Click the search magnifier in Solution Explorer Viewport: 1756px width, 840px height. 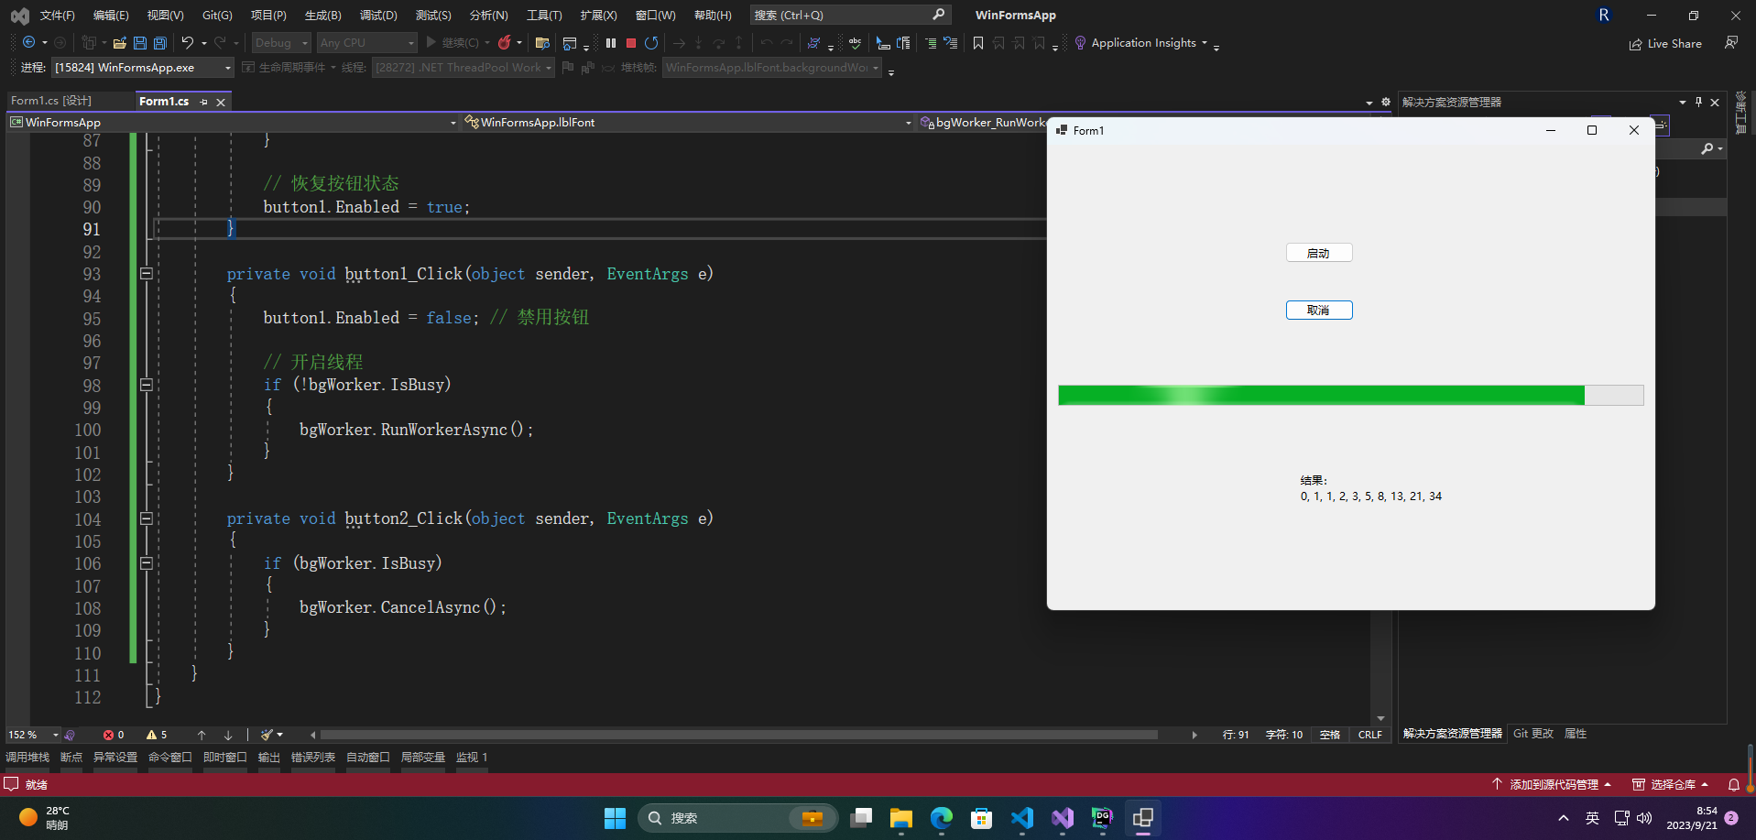coord(1707,148)
